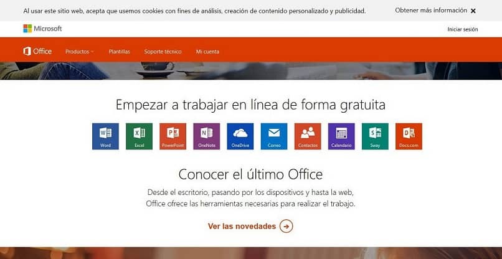The image size is (502, 259).
Task: Dismiss the cookie notice banner
Action: (x=473, y=11)
